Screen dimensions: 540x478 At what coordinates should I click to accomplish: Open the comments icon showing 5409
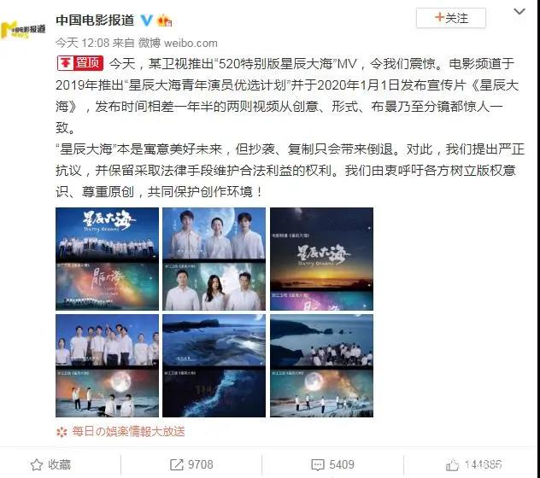[x=318, y=464]
